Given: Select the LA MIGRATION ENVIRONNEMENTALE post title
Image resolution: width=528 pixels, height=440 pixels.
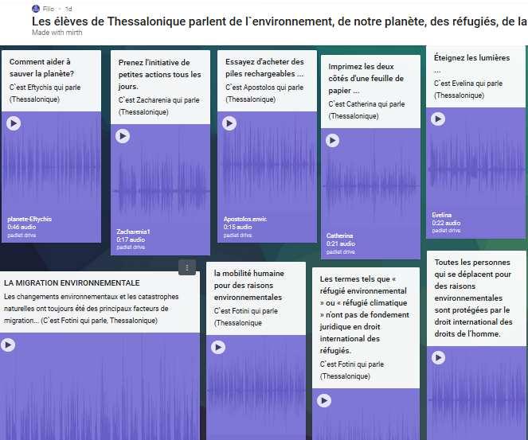Looking at the screenshot, I should tap(72, 282).
